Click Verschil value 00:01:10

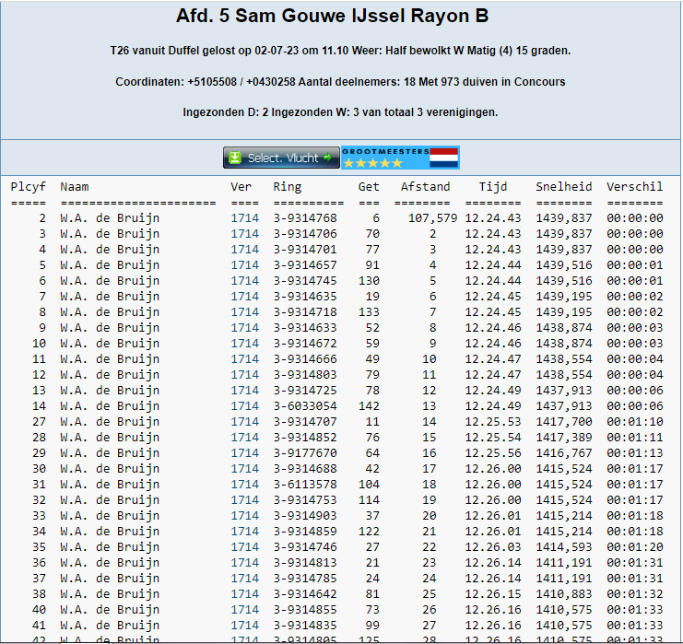click(635, 422)
